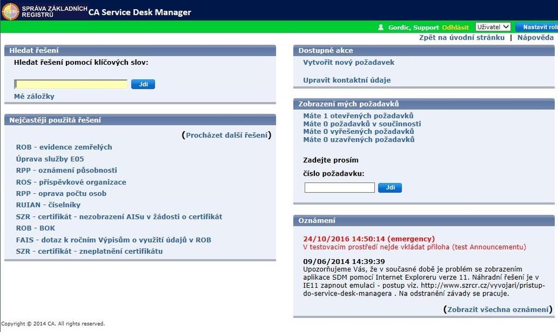Open solution RPP - oprava počtu osob
Image resolution: width=558 pixels, height=332 pixels.
61,193
